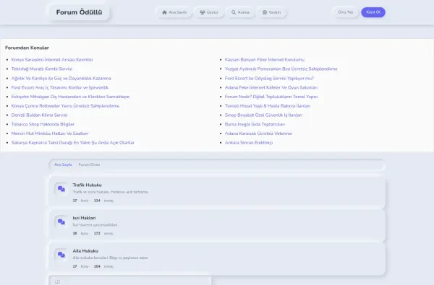The image size is (434, 285).
Task: Click the 104 message count under Aile Hukuku
Action: [x=97, y=266]
